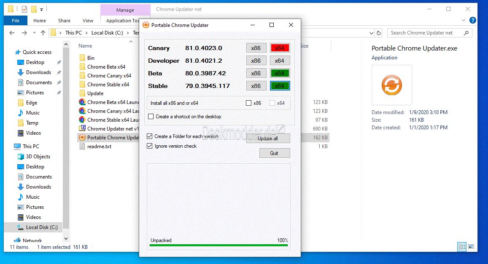Viewport: 488px width, 264px height.
Task: Check the install all x64 checkbox
Action: (x=272, y=103)
